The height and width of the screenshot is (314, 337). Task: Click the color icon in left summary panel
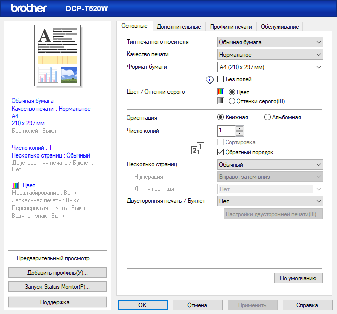click(x=15, y=185)
